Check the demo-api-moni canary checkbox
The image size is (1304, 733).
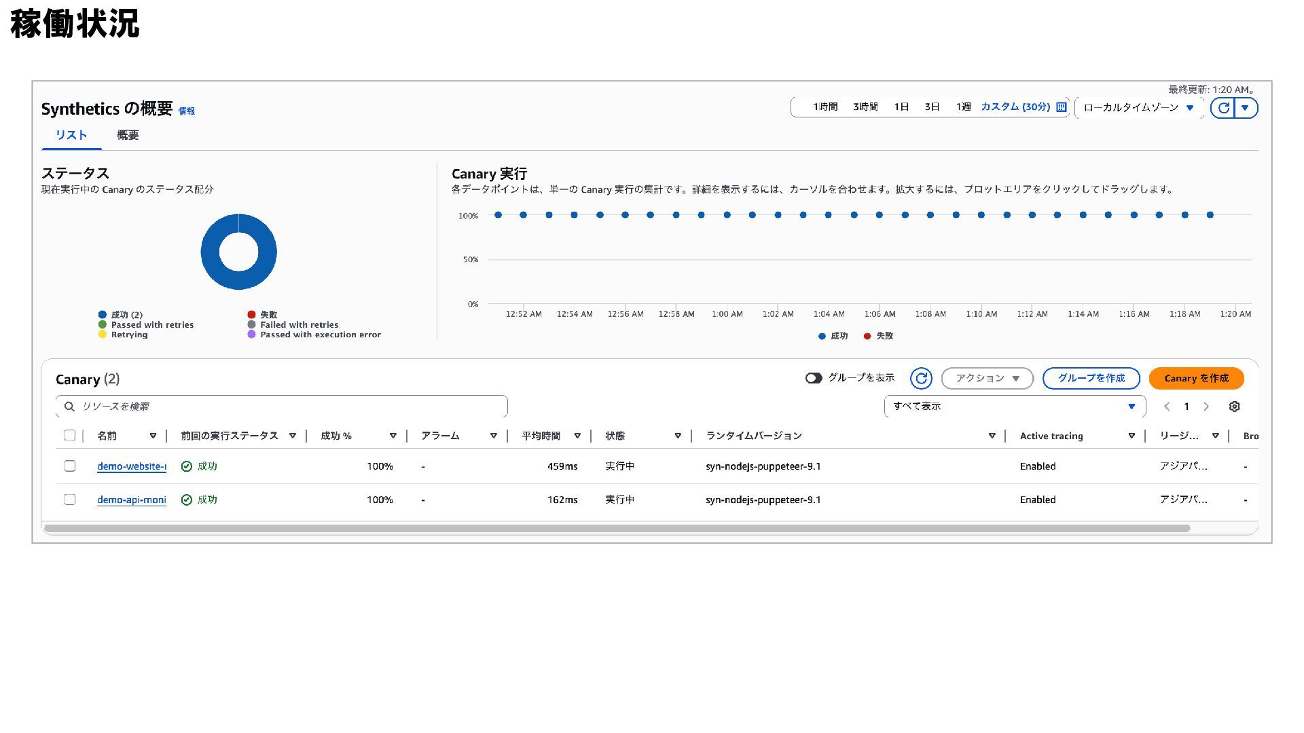point(70,500)
